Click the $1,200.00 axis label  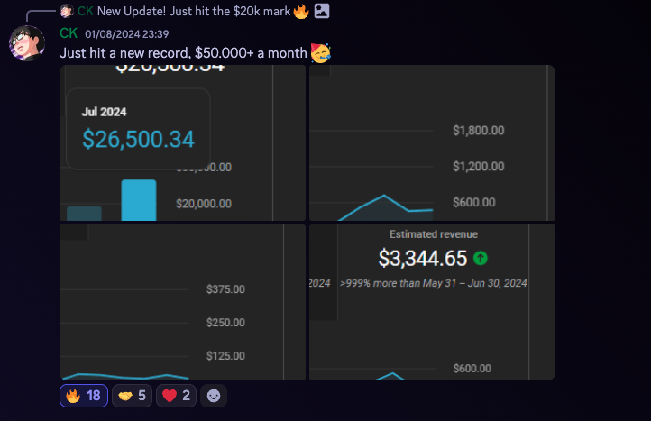tap(478, 167)
